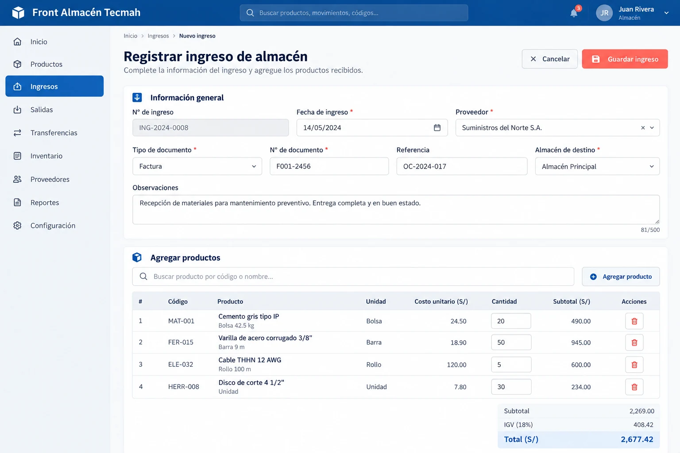Open calendar picker for Fecha de ingreso
This screenshot has width=680, height=453.
point(437,127)
